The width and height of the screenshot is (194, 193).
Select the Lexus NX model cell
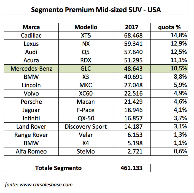(x=86, y=44)
